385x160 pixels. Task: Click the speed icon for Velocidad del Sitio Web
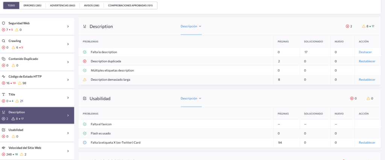point(3,148)
